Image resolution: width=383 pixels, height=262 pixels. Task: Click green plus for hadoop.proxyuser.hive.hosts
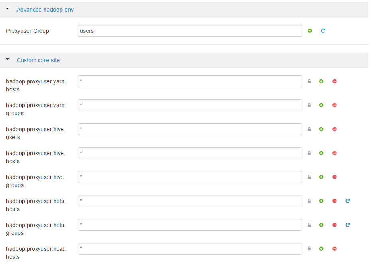click(x=321, y=153)
